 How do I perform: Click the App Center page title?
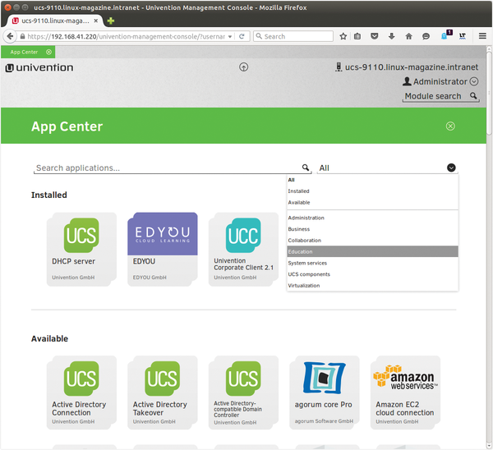[x=67, y=126]
